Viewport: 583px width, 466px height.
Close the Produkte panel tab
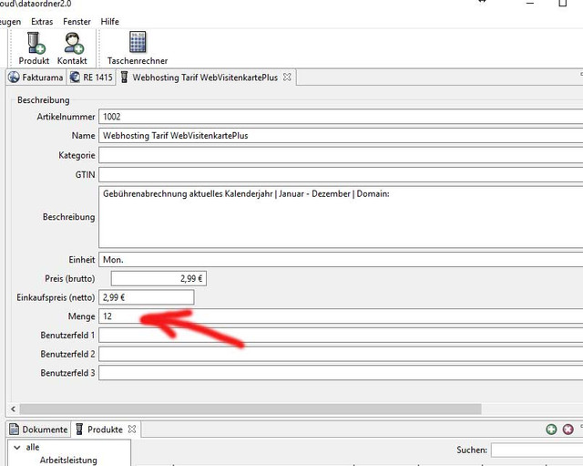coord(131,430)
